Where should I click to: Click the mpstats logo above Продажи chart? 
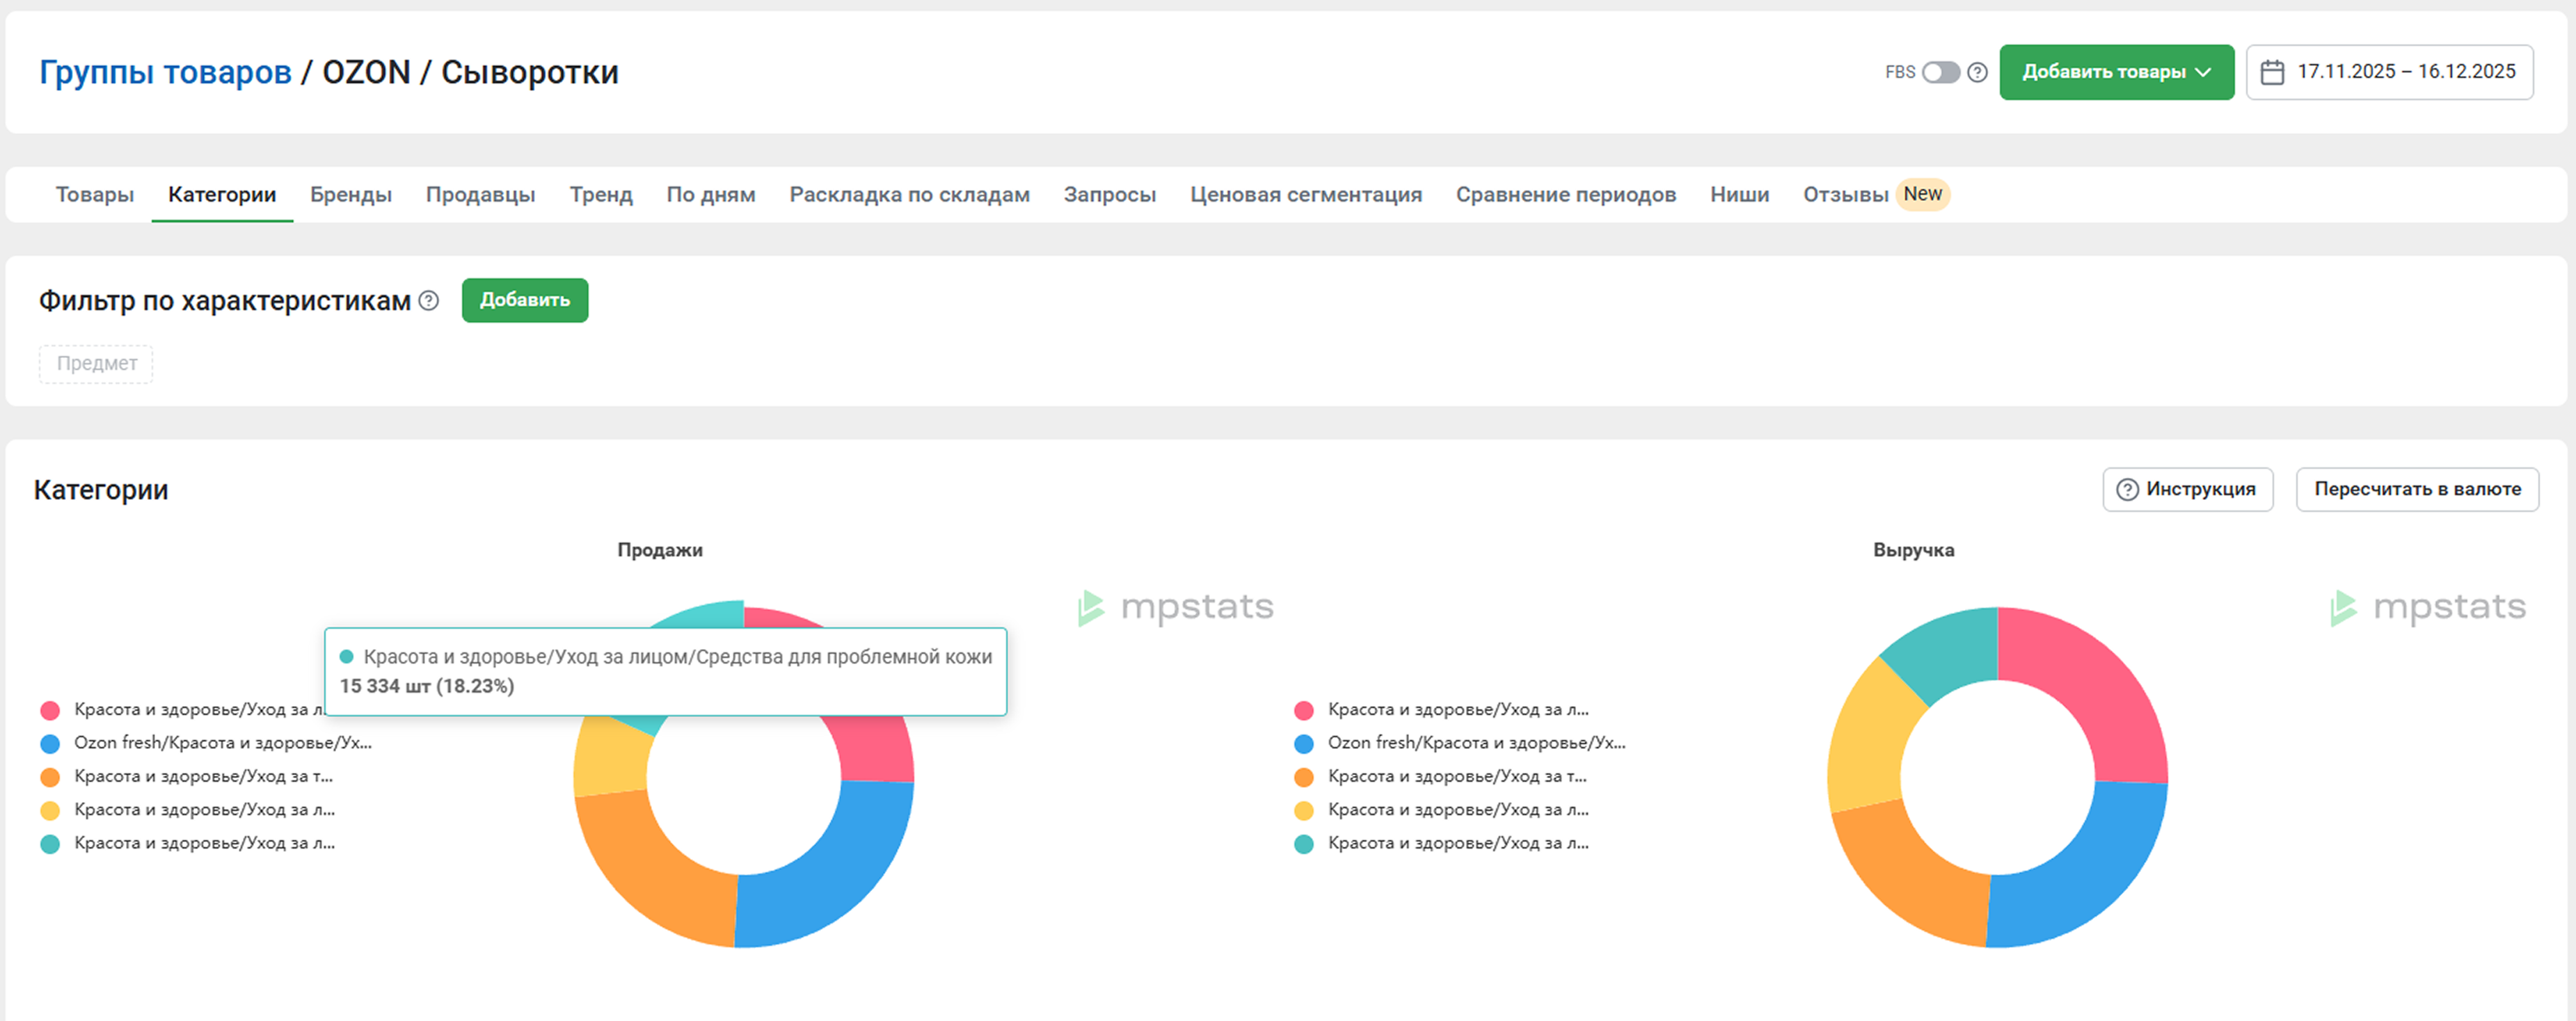click(1176, 607)
